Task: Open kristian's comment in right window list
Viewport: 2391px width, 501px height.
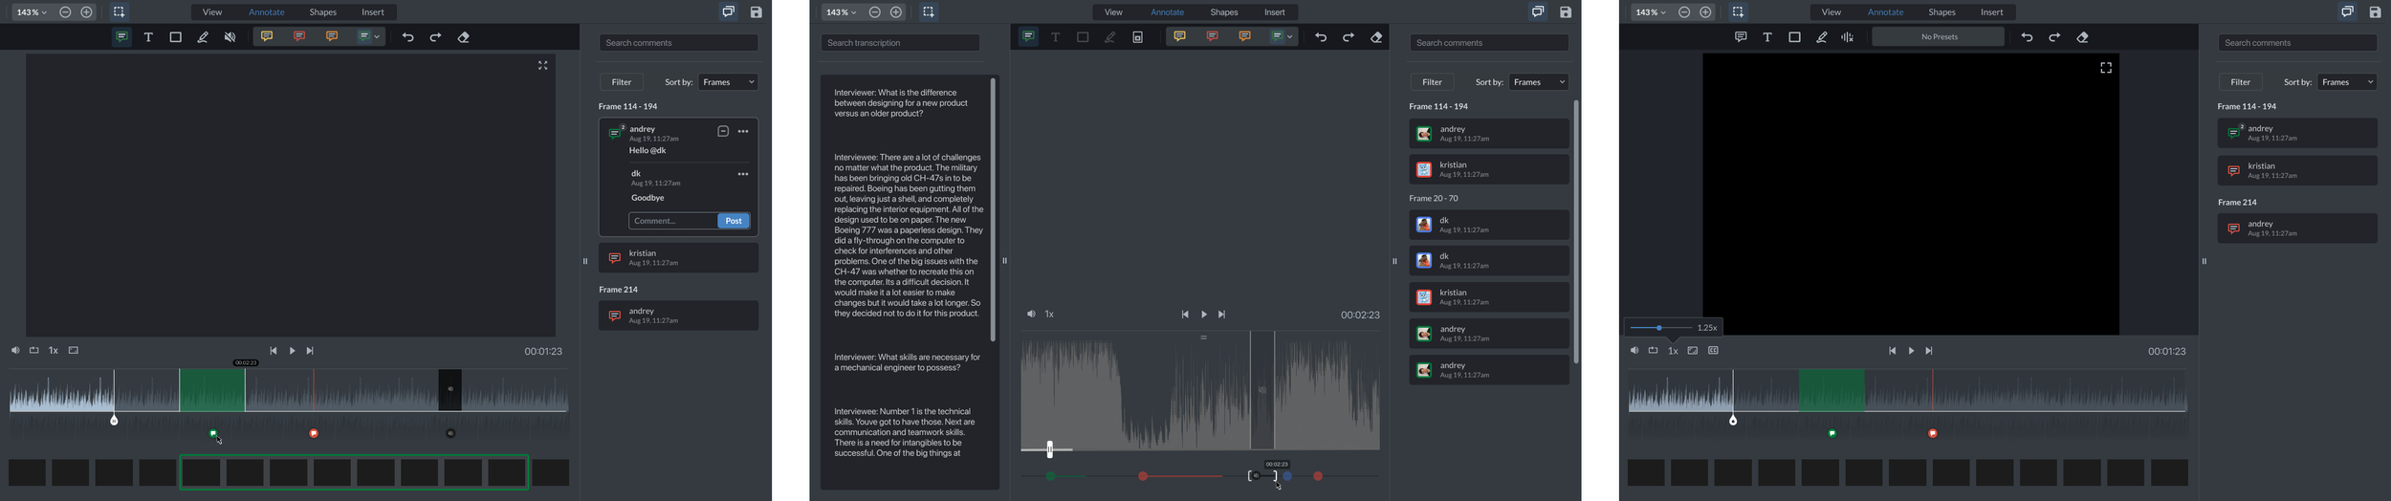Action: click(2297, 171)
